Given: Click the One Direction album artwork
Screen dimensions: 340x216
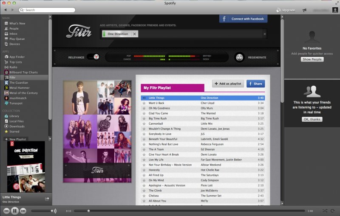Looking at the screenshot, I should (x=26, y=167).
